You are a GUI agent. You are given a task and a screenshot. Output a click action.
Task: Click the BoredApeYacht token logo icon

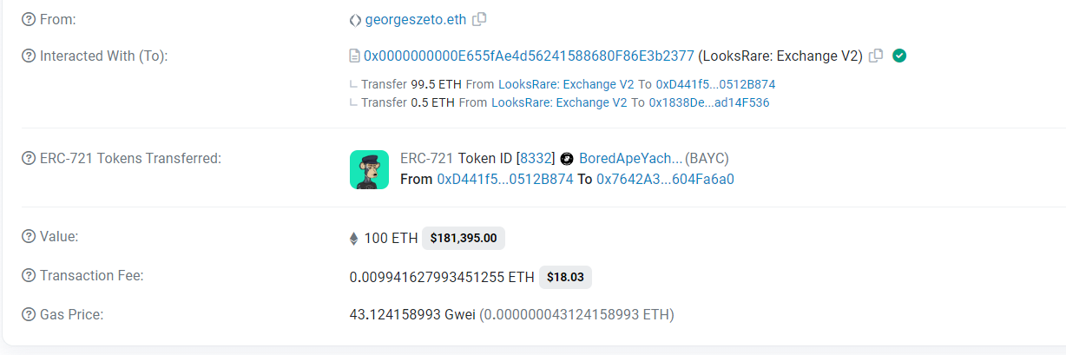pyautogui.click(x=568, y=159)
